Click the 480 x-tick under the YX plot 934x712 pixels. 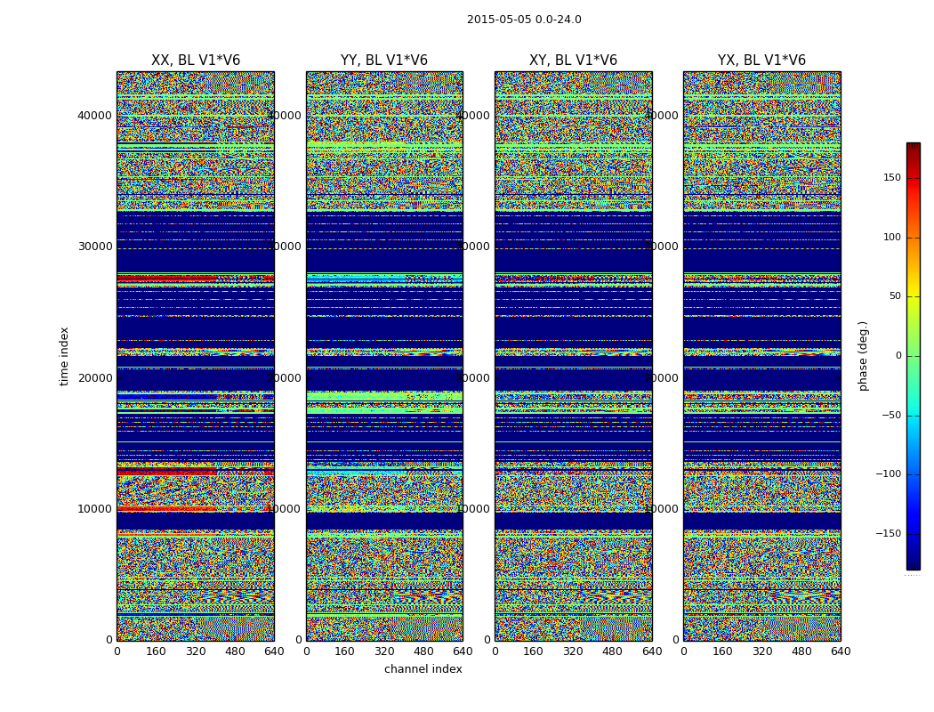(x=801, y=651)
